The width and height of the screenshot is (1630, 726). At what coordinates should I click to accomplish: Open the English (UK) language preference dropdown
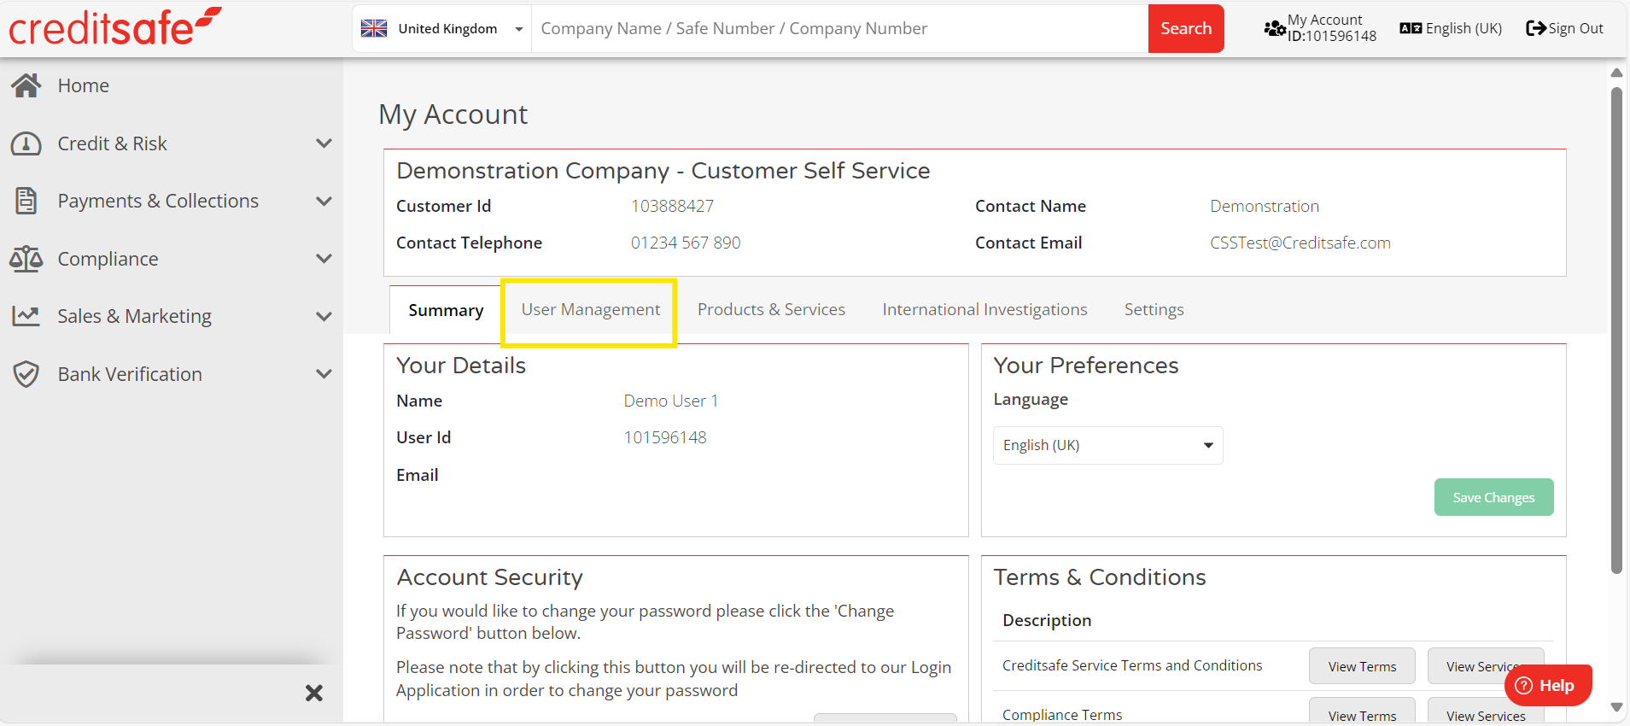(x=1107, y=445)
